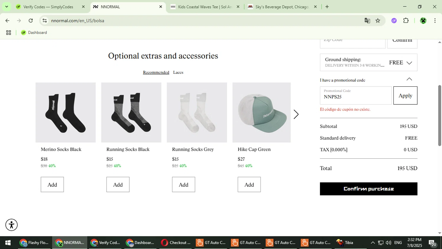This screenshot has height=249, width=442.
Task: Collapse the promotional code section
Action: (409, 79)
